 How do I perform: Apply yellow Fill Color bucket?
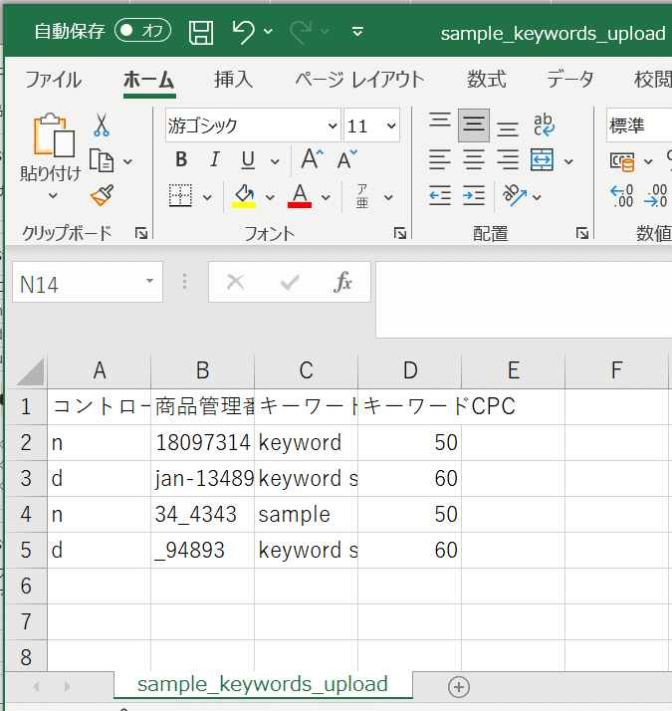coord(244,196)
